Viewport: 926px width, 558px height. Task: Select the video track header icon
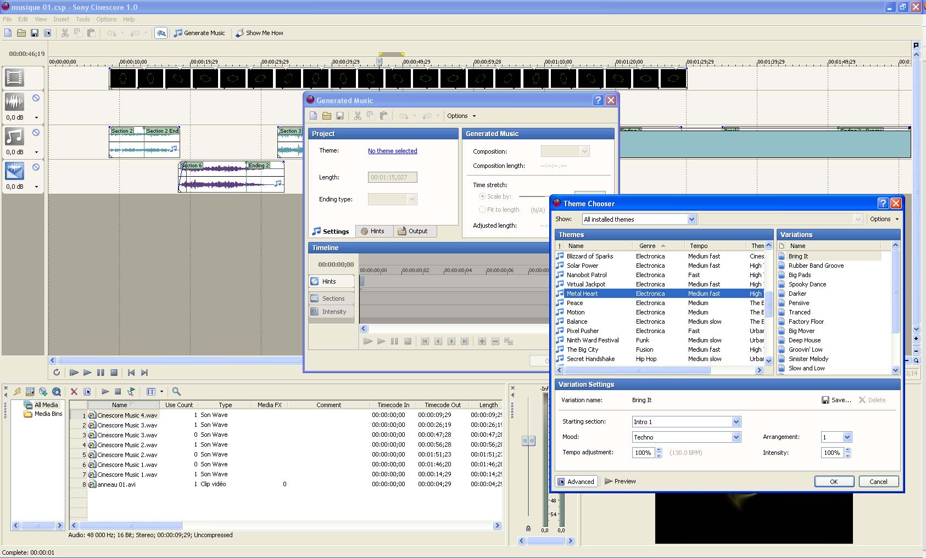[15, 78]
